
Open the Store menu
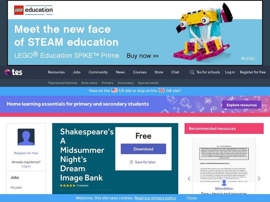pyautogui.click(x=159, y=72)
